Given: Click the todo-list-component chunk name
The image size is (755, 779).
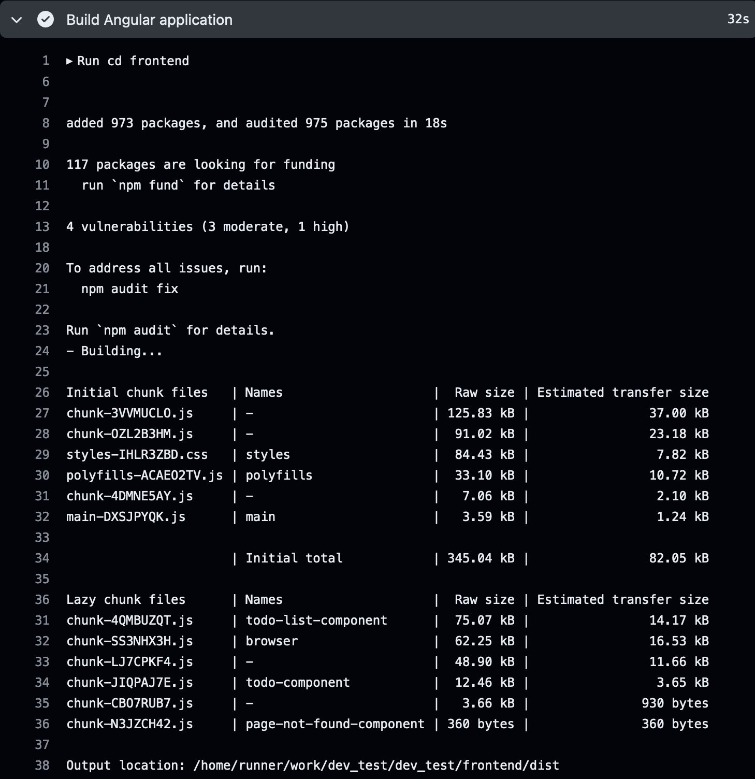Looking at the screenshot, I should [x=316, y=621].
